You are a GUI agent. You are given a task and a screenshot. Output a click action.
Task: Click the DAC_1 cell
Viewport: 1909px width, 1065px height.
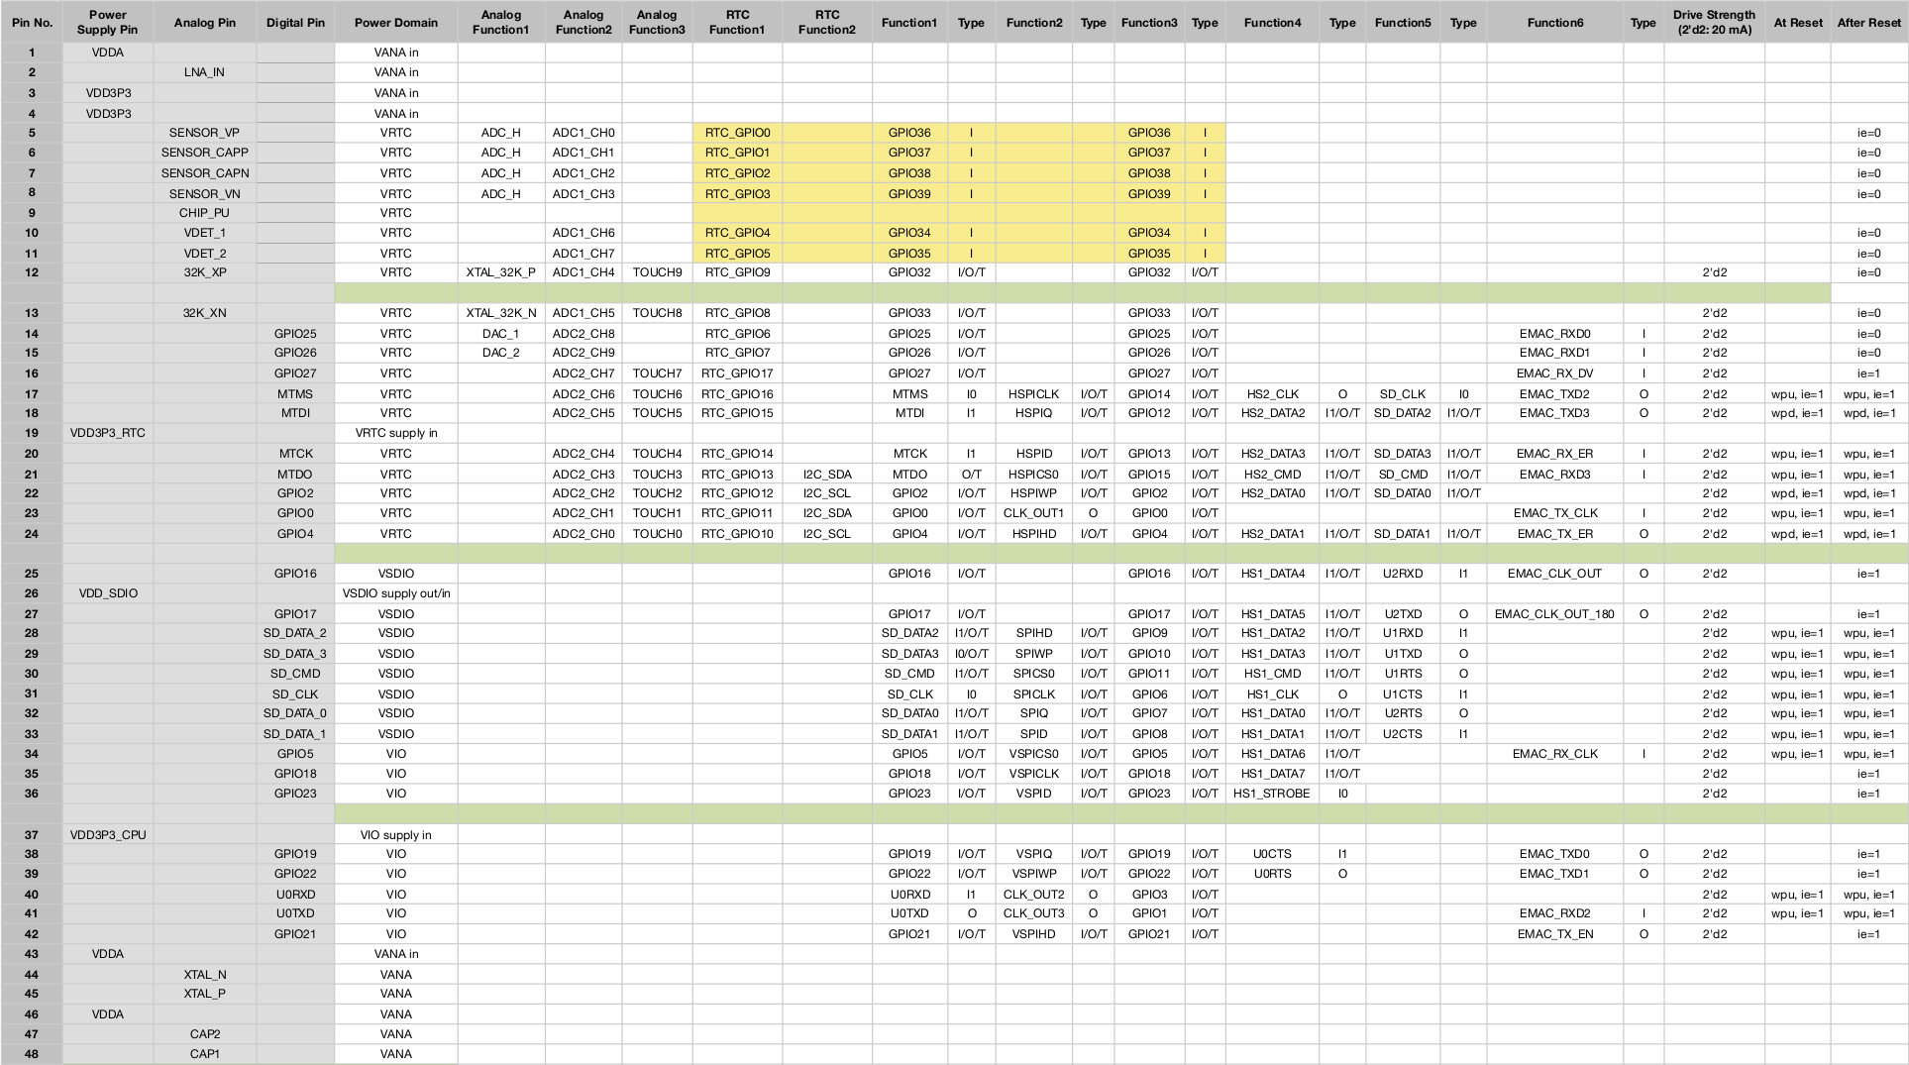[x=500, y=334]
